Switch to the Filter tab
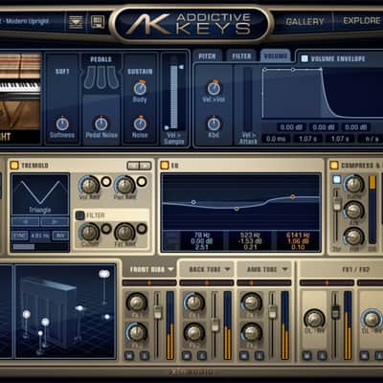This screenshot has width=383, height=383. point(241,56)
